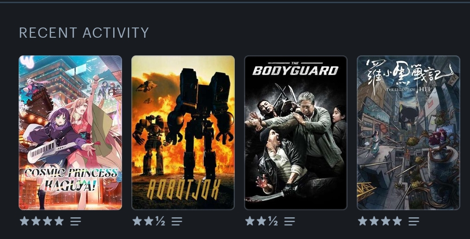Select first star under Cosmic Princess Kaguya
The width and height of the screenshot is (470, 239).
coord(24,221)
